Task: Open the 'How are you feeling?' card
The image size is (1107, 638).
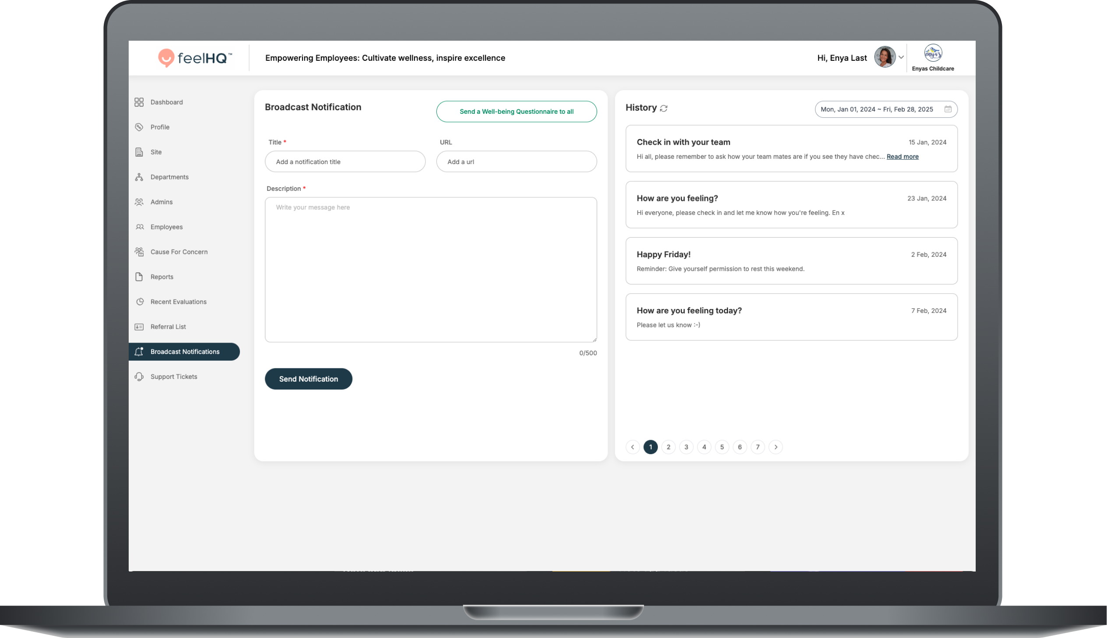Action: (791, 205)
